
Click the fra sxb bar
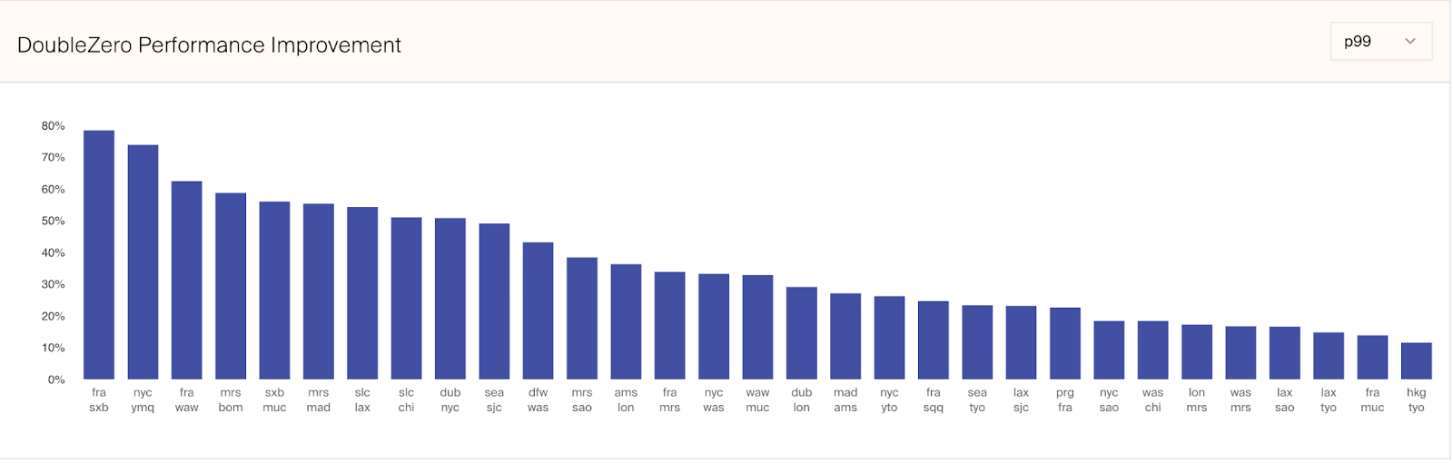coord(99,255)
